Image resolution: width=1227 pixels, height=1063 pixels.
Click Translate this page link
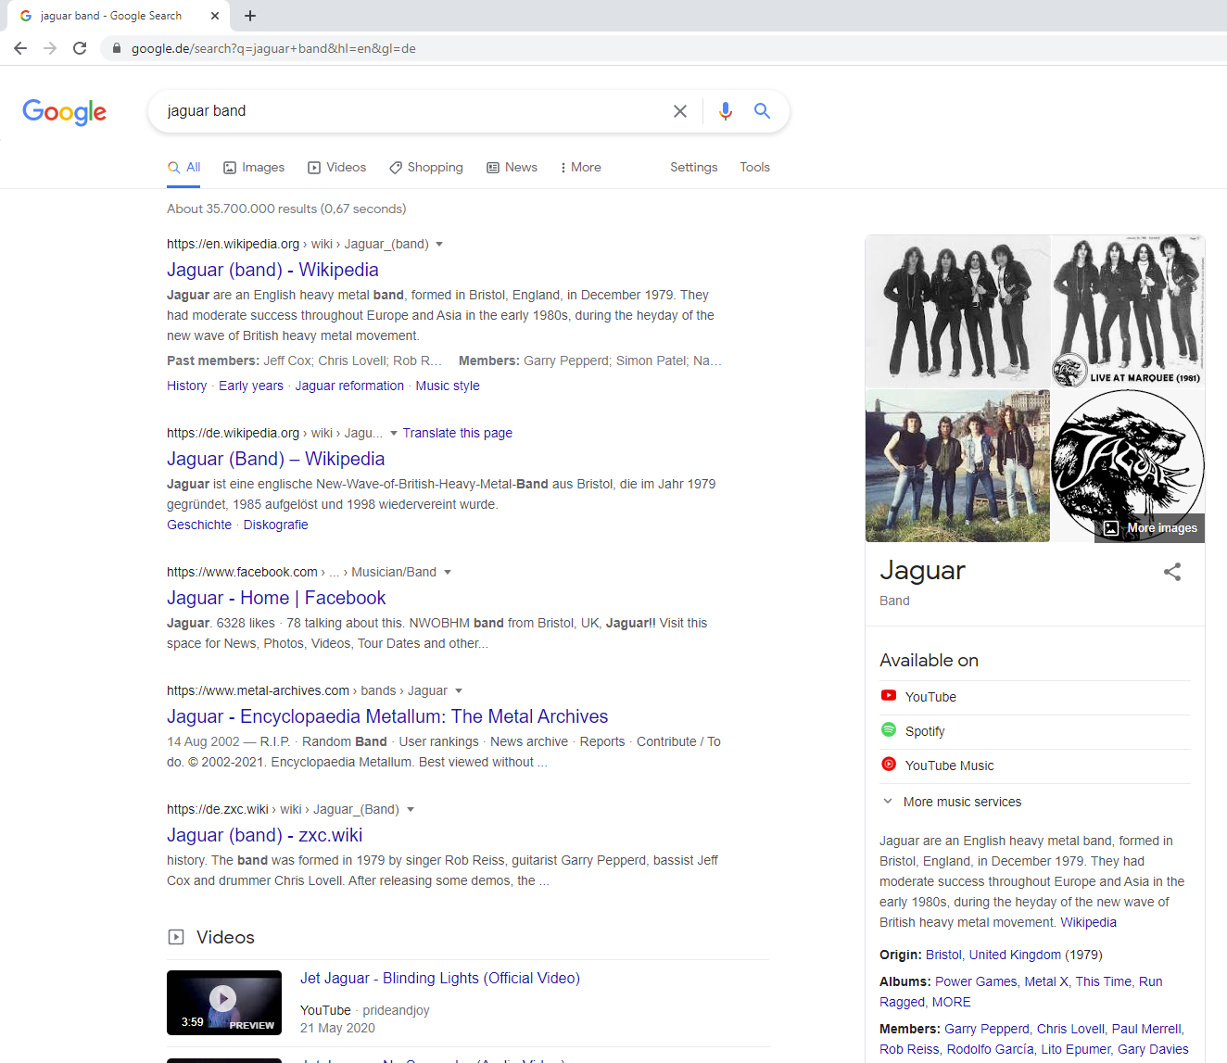[x=457, y=433]
